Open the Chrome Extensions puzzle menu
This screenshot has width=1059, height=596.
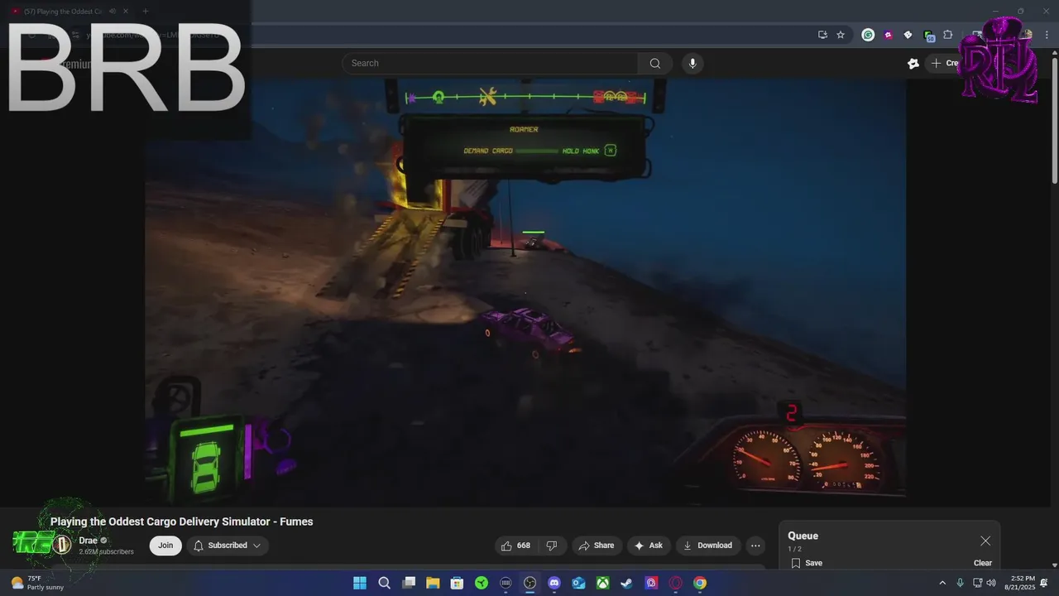coord(948,35)
